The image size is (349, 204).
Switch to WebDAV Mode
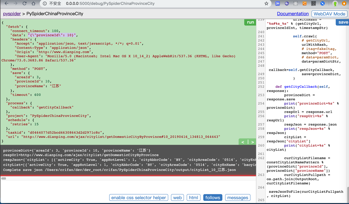click(x=329, y=14)
